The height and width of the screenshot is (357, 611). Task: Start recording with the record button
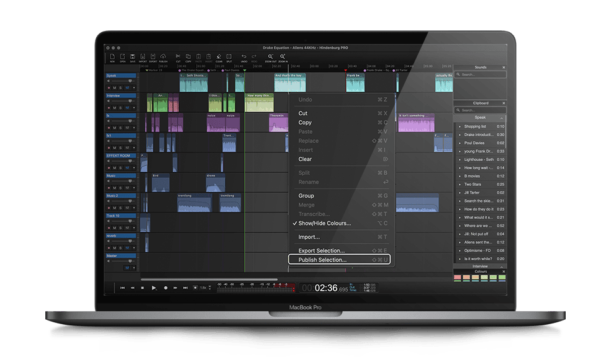click(x=166, y=288)
